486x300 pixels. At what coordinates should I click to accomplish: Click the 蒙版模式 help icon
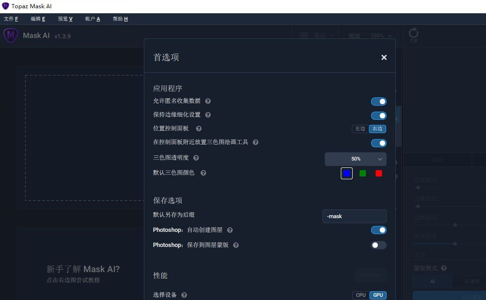pyautogui.click(x=444, y=268)
